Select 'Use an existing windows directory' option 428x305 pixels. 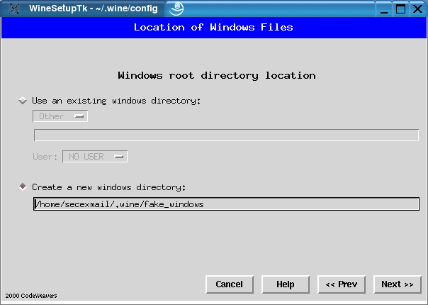(23, 101)
